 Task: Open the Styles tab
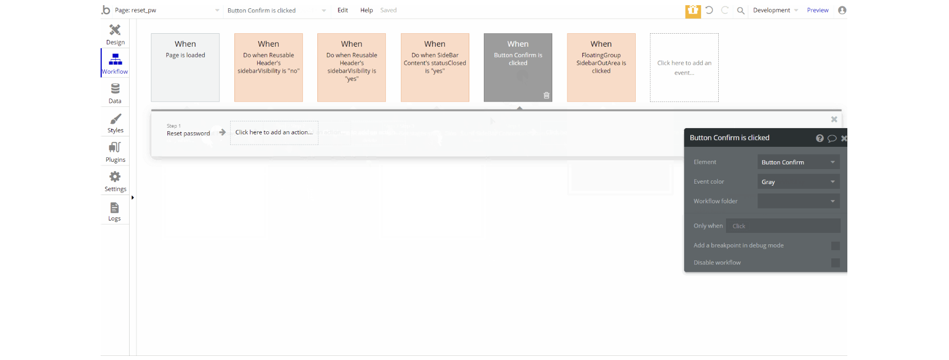tap(115, 123)
